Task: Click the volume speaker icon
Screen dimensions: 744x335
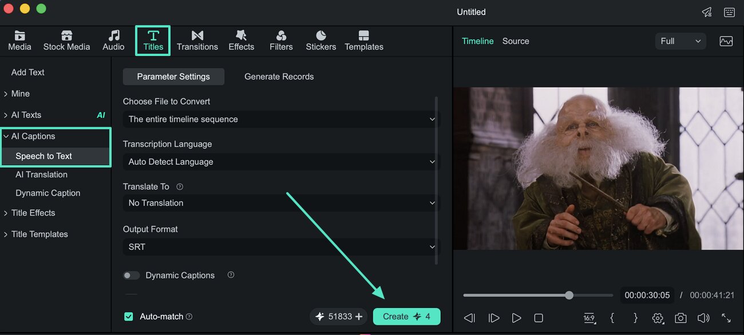Action: [x=703, y=318]
